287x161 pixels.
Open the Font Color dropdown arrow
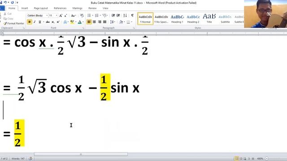83,22
